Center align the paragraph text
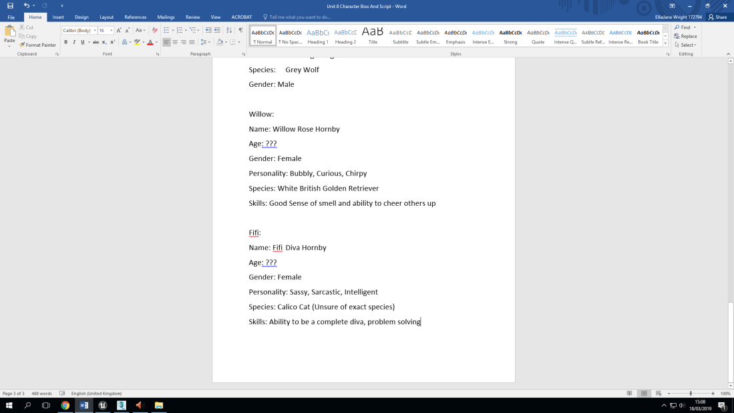This screenshot has width=734, height=413. tap(175, 42)
